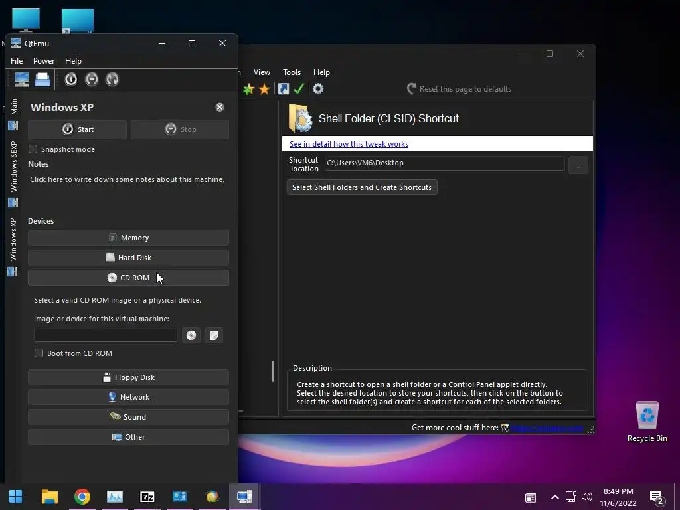This screenshot has width=680, height=510.
Task: Click the CD ROM image path field
Action: (106, 335)
